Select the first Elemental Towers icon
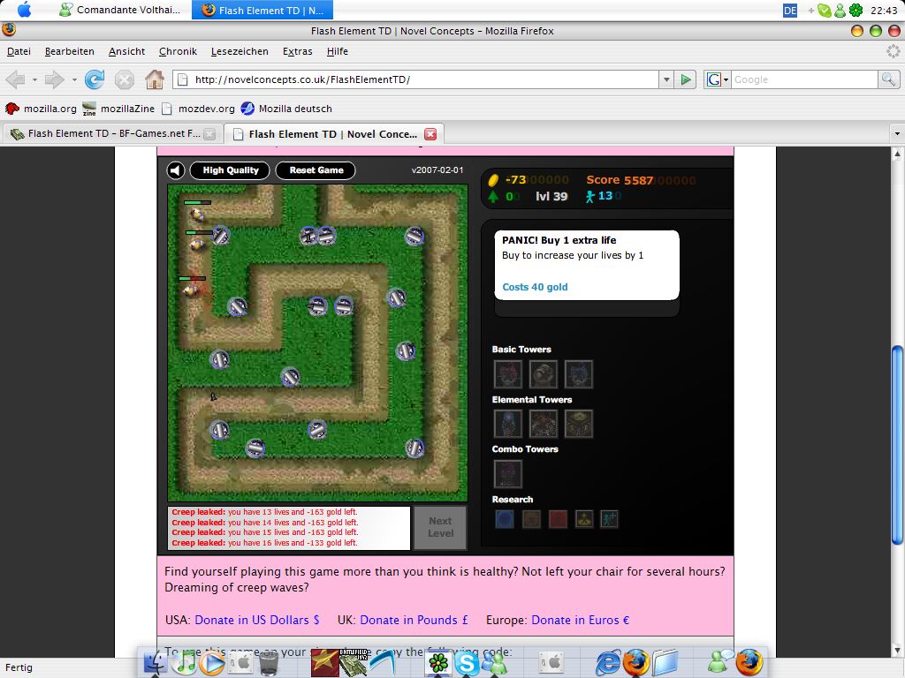The image size is (905, 678). [x=508, y=424]
